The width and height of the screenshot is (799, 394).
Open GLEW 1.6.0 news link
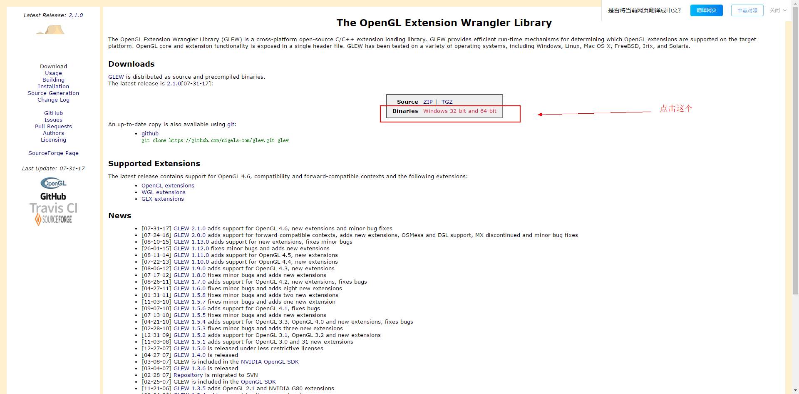click(x=189, y=289)
